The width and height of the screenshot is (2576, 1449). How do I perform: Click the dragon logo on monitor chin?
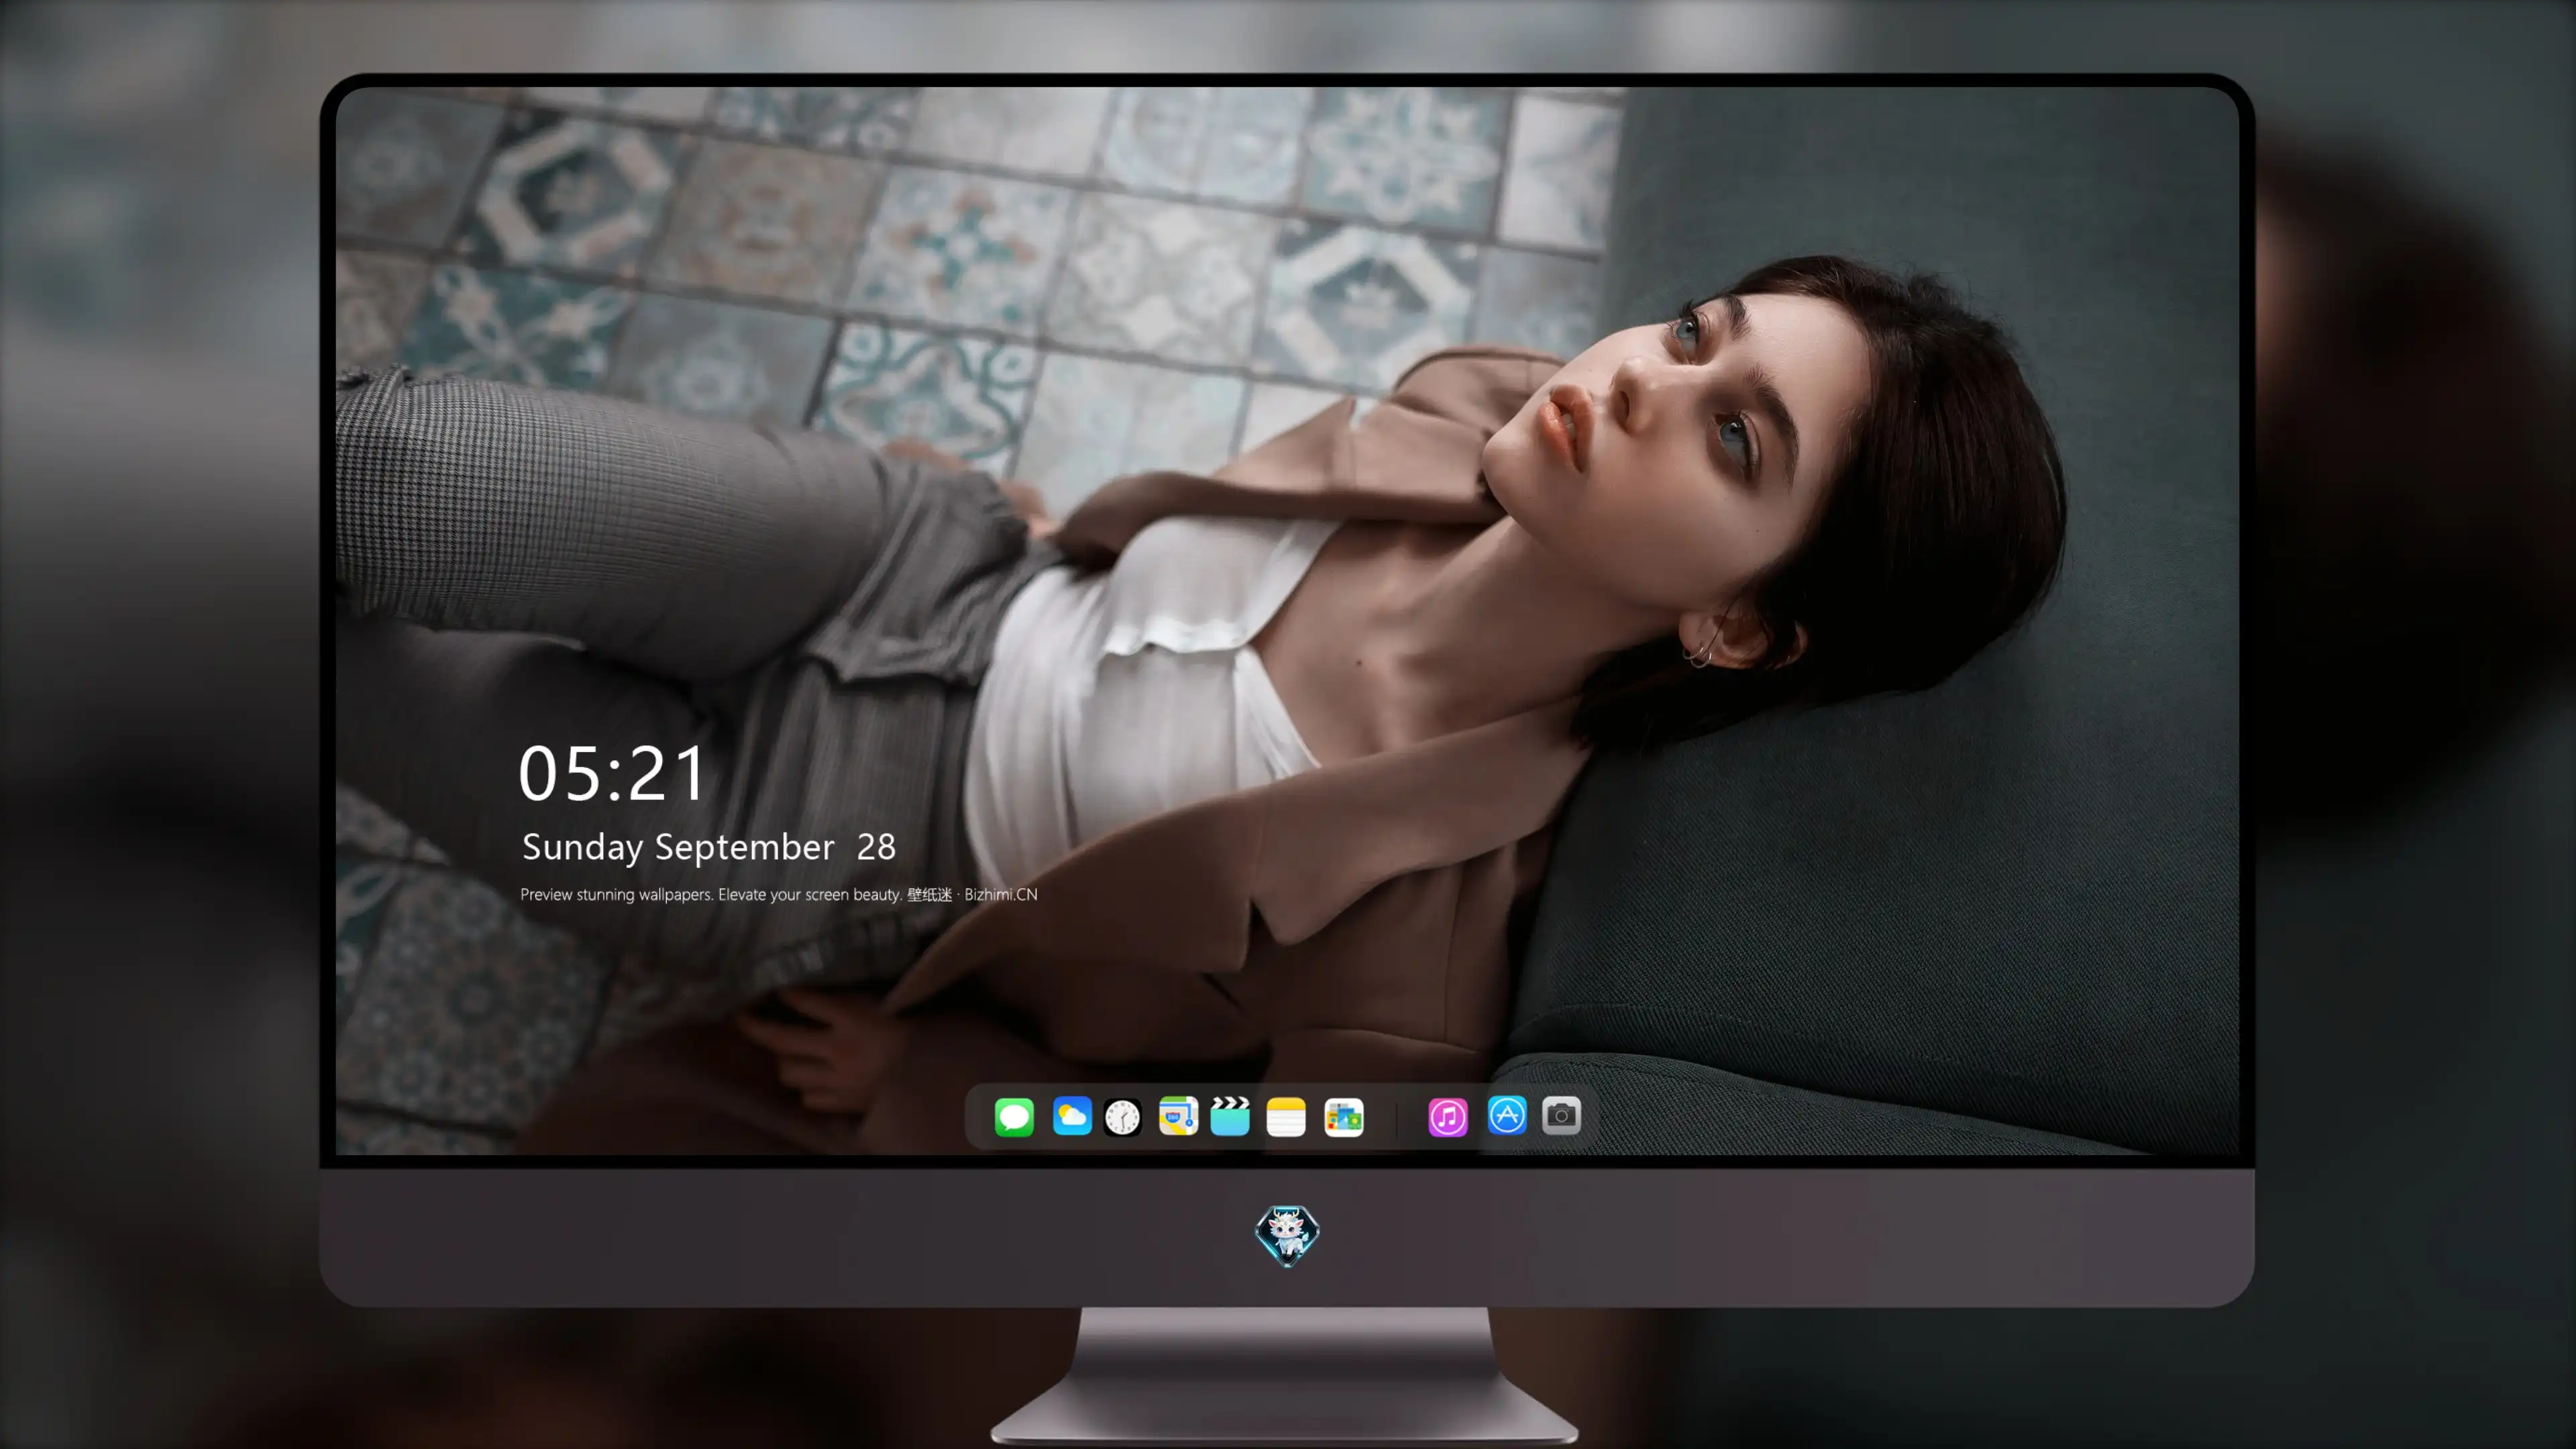pos(1287,1235)
